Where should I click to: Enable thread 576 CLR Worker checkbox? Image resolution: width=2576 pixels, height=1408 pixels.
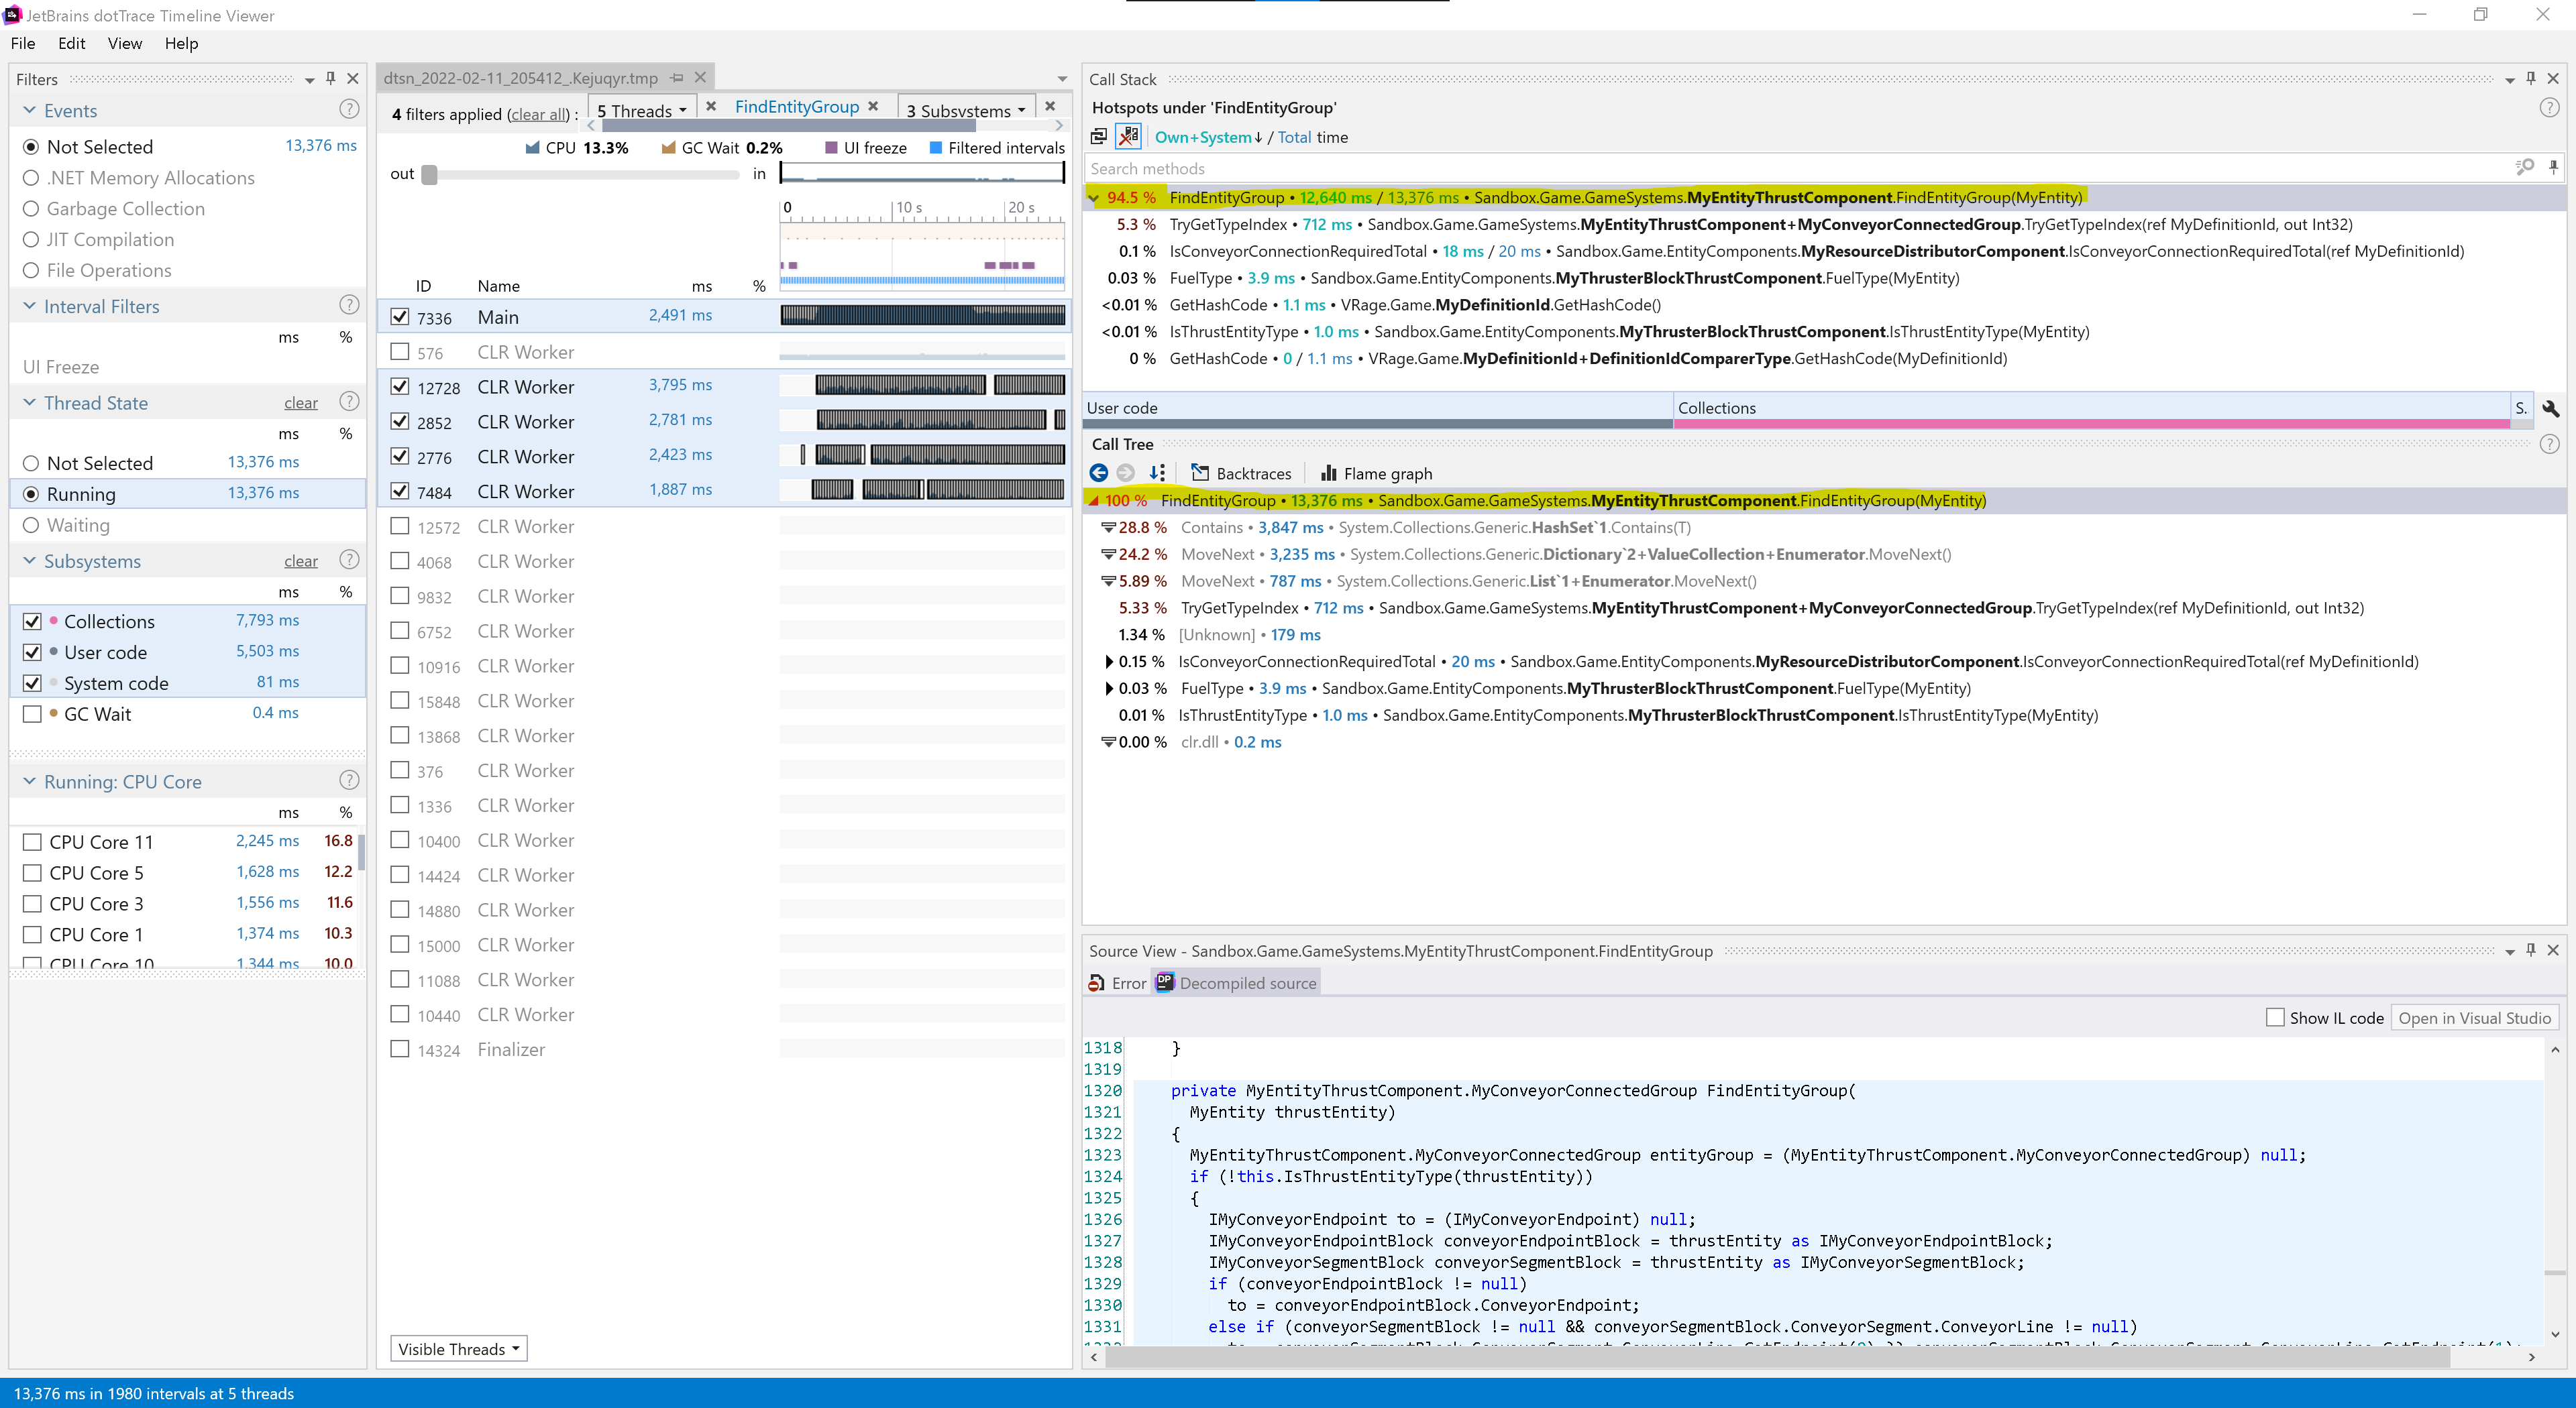coord(400,352)
